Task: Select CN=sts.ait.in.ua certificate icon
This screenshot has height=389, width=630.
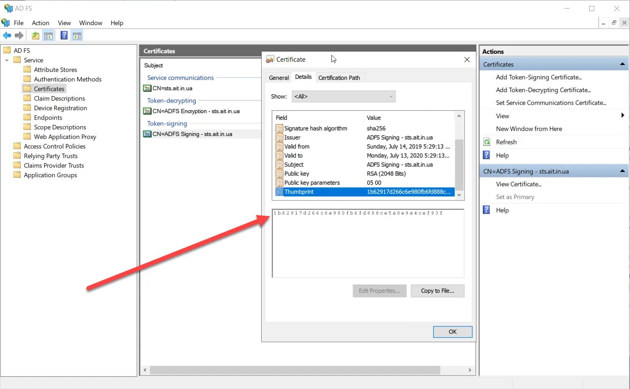Action: tap(147, 88)
